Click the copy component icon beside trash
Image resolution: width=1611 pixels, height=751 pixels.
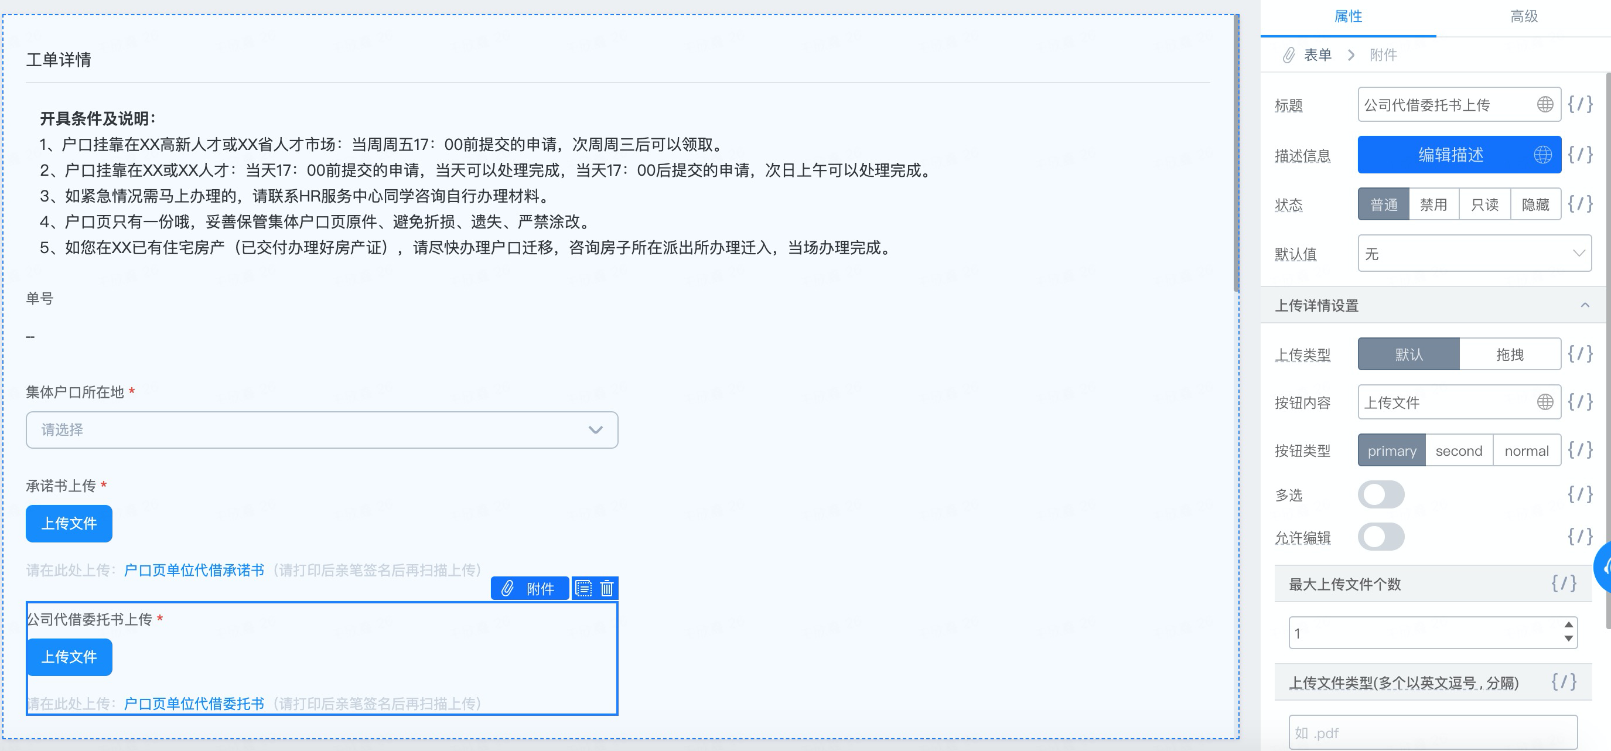[x=583, y=588]
